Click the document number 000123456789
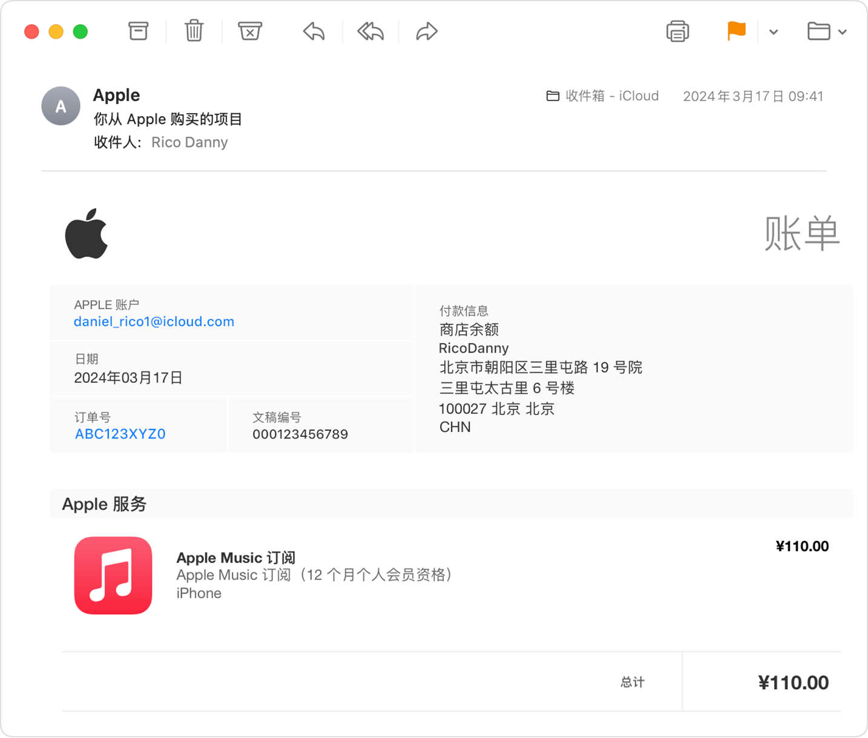The image size is (868, 738). coord(300,434)
